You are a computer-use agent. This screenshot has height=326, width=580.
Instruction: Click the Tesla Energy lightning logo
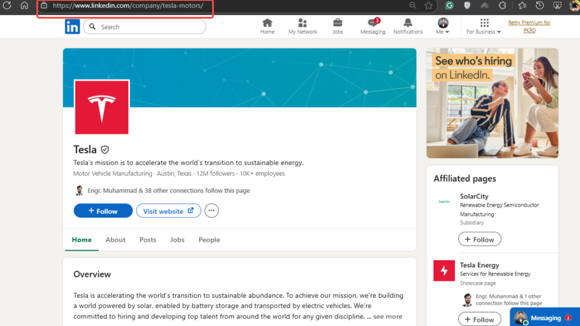(x=444, y=271)
